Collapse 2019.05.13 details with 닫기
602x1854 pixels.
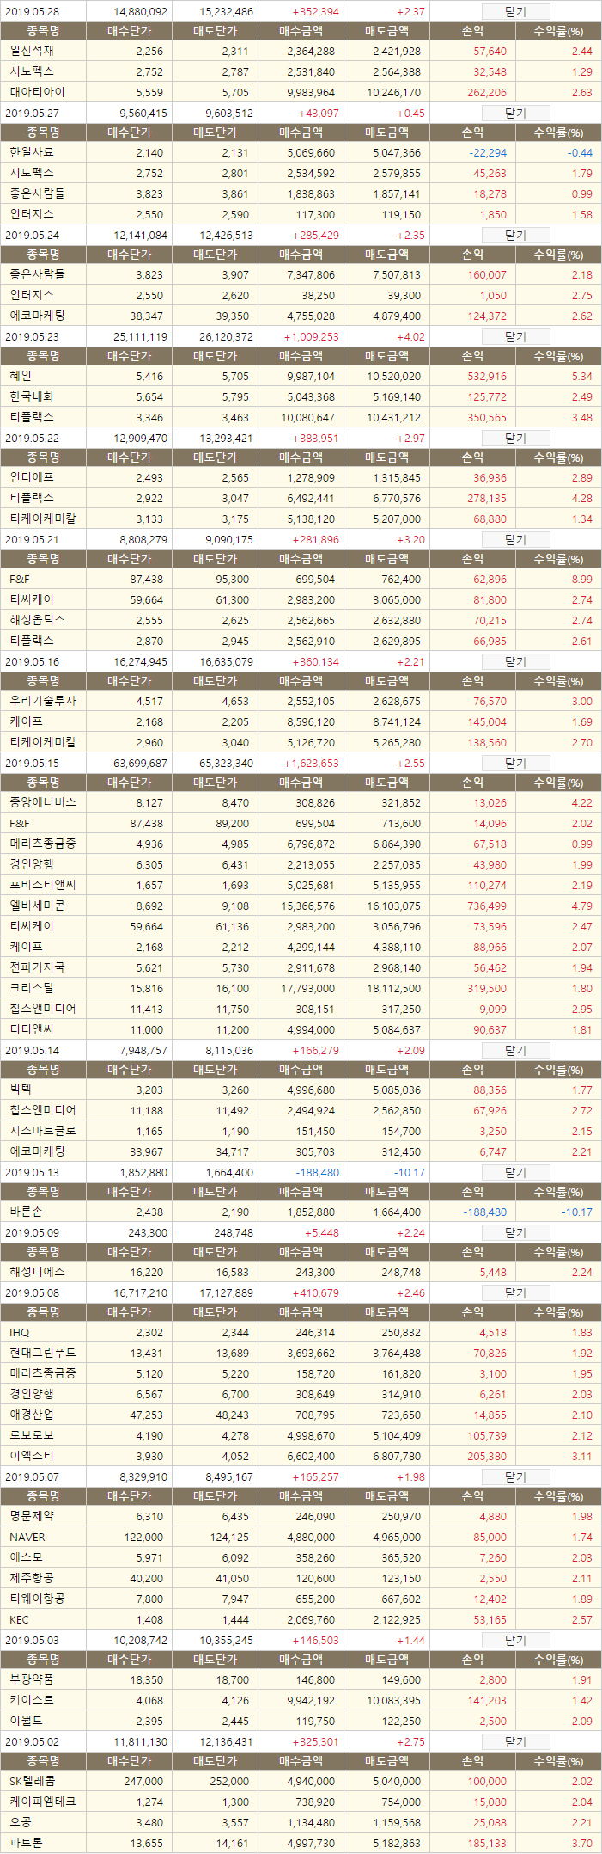coord(515,1173)
